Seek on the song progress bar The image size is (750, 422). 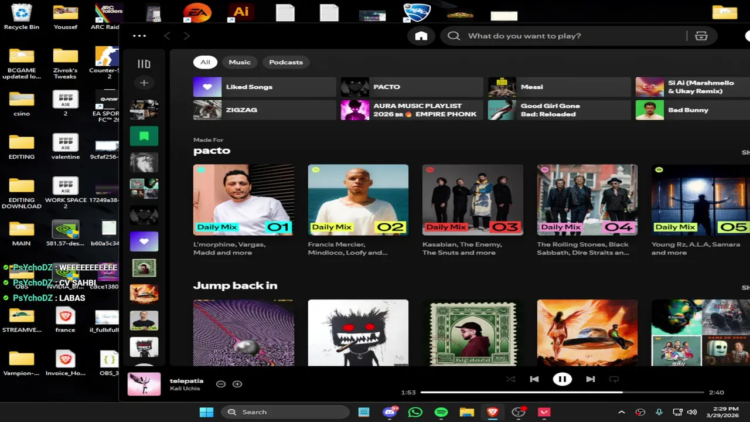(562, 392)
